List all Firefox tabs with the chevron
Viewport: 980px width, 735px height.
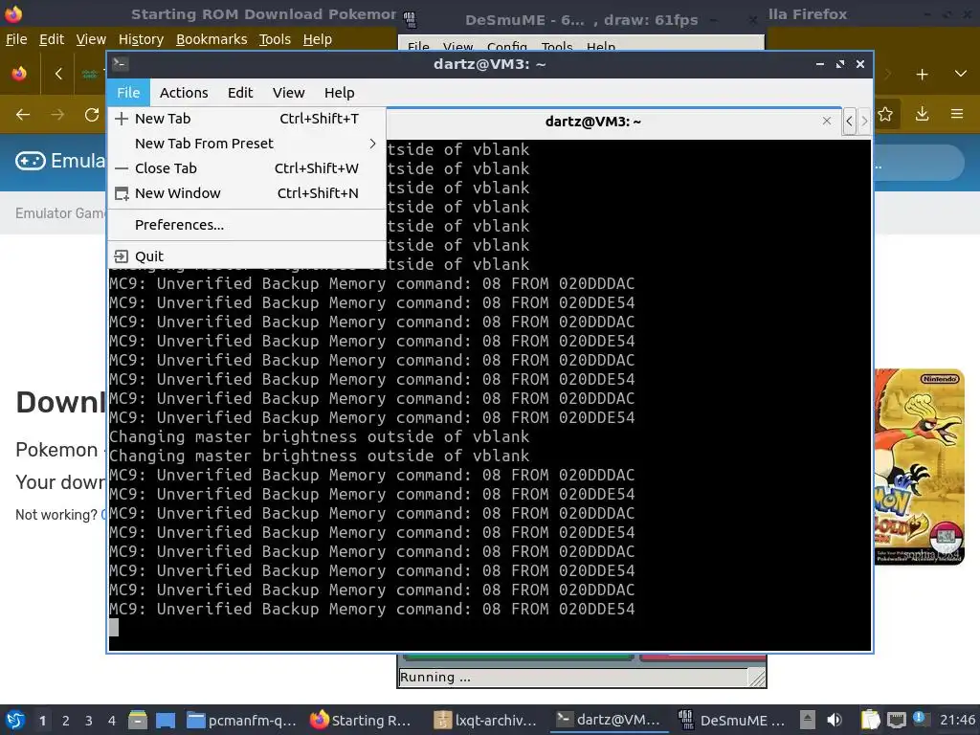[x=961, y=75]
